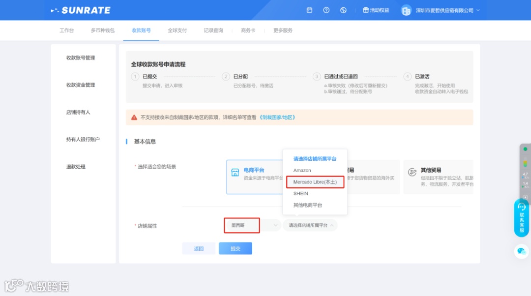Click the globe language icon
Viewport: 531px width, 296px height.
(343, 10)
